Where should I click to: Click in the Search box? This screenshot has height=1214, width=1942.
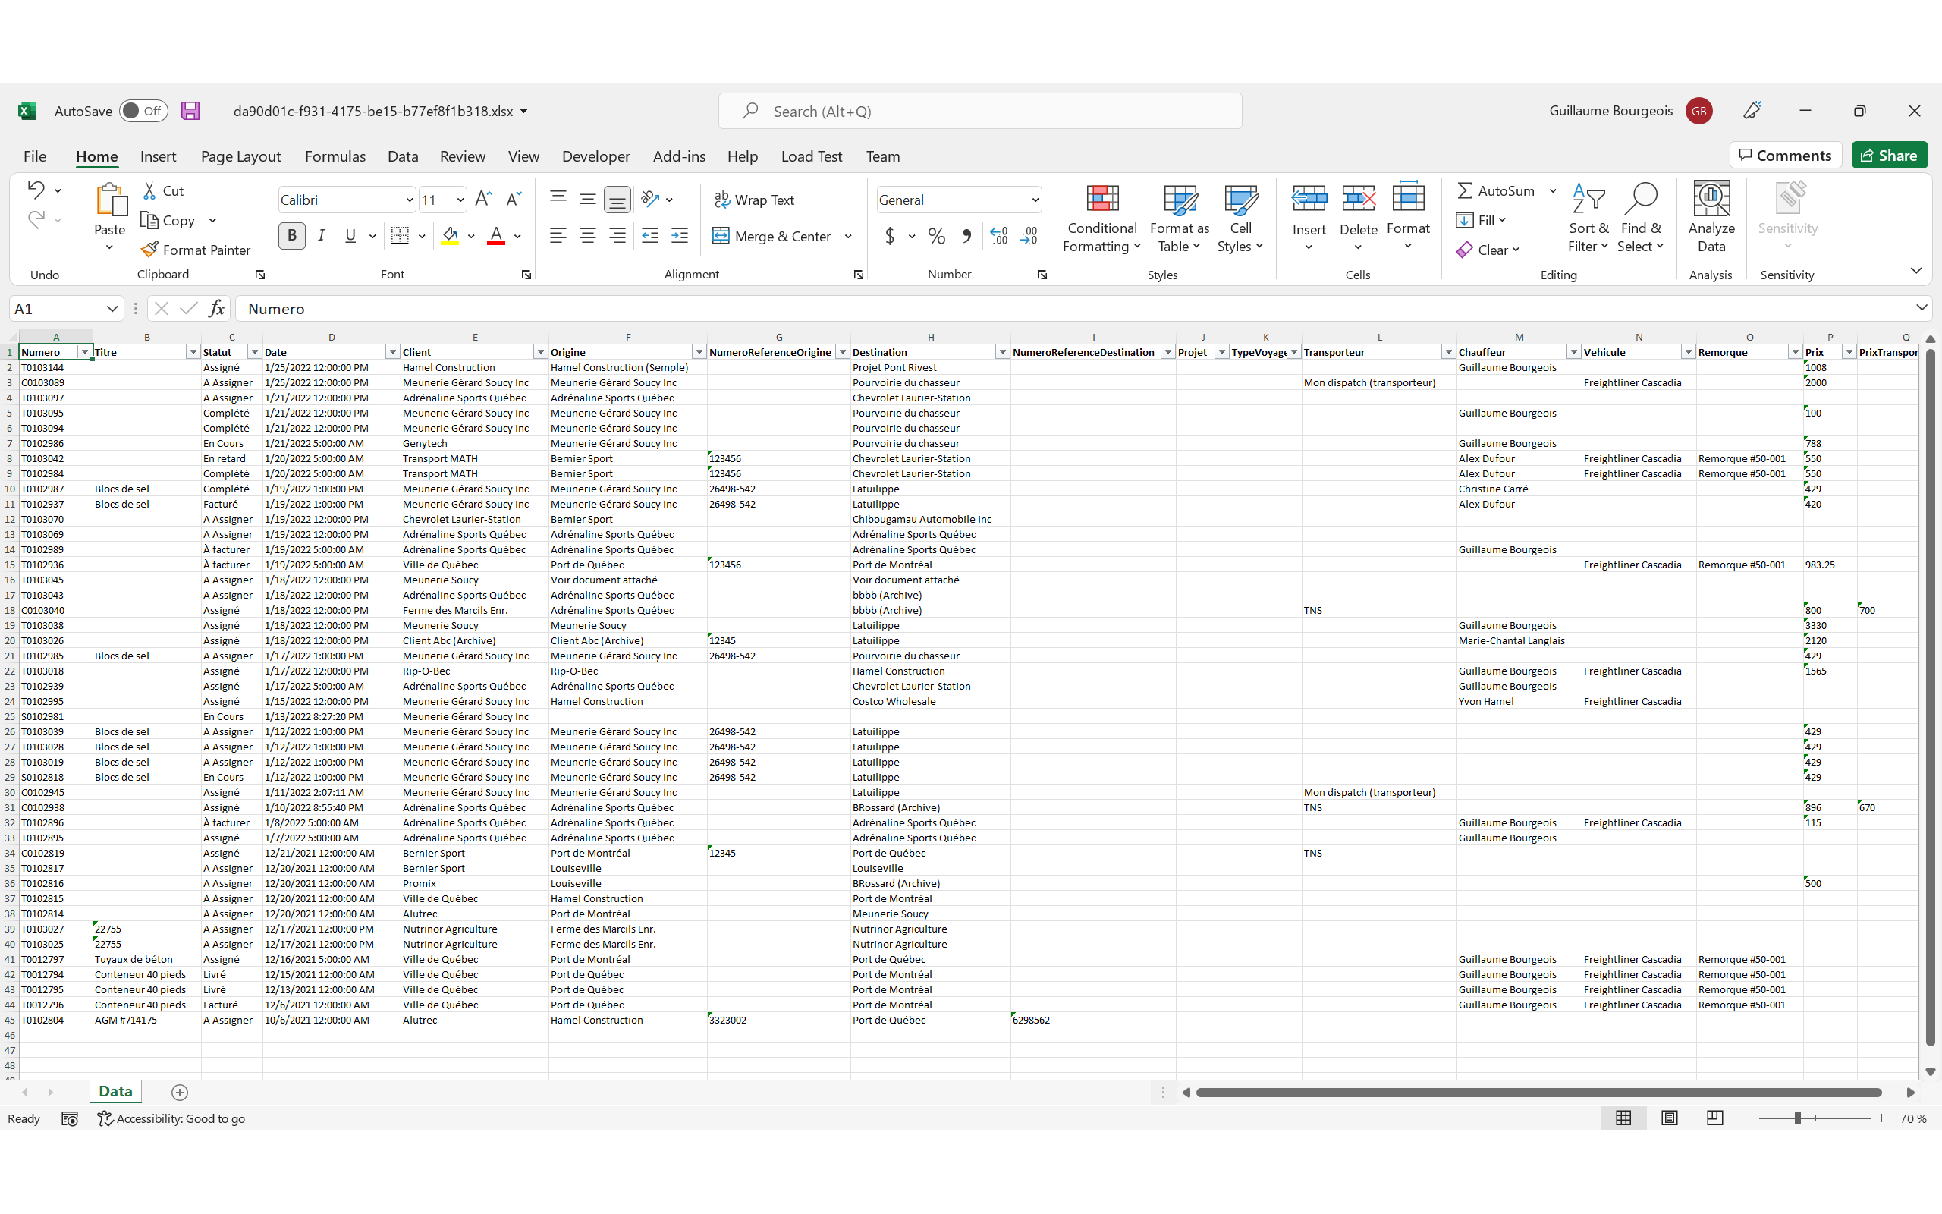pos(980,111)
